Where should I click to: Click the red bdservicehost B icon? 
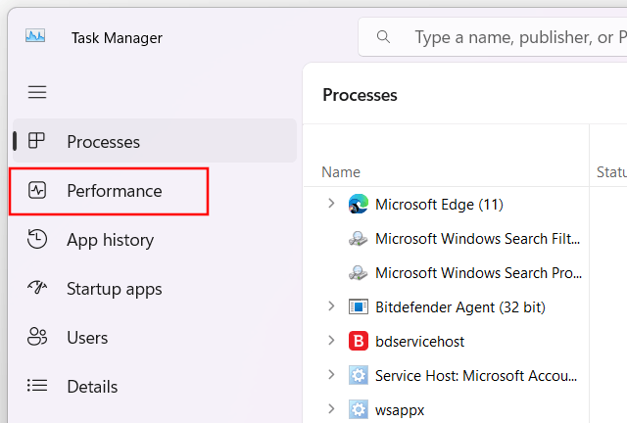(x=359, y=341)
